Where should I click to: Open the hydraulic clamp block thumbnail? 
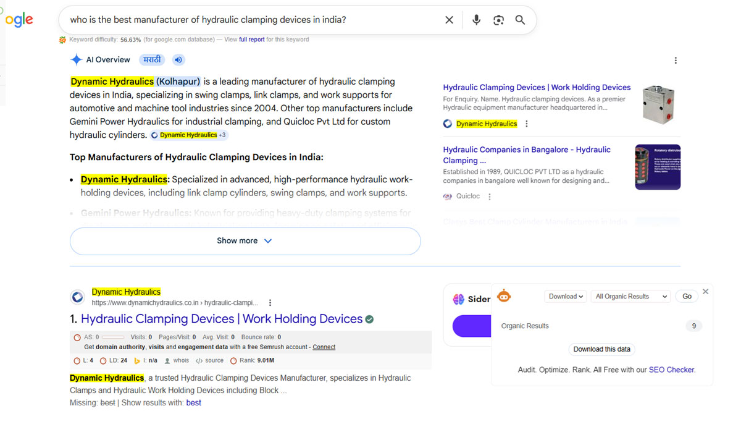658,104
